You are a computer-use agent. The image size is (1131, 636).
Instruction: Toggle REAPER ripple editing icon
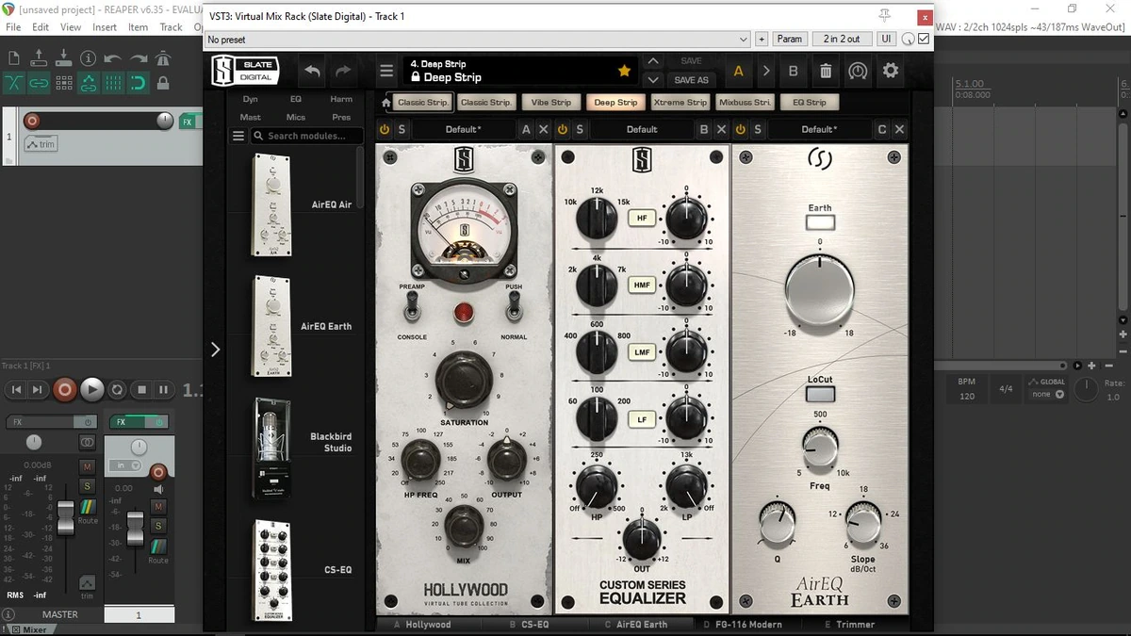pos(63,83)
